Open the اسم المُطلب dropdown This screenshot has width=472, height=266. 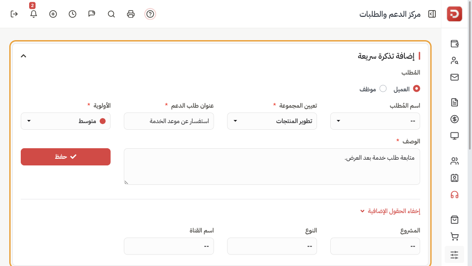(x=375, y=121)
